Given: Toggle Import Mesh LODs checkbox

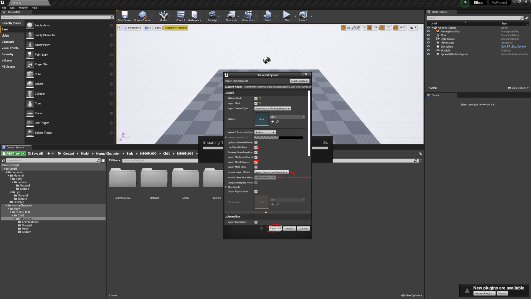Looking at the screenshot, I should click(x=256, y=167).
